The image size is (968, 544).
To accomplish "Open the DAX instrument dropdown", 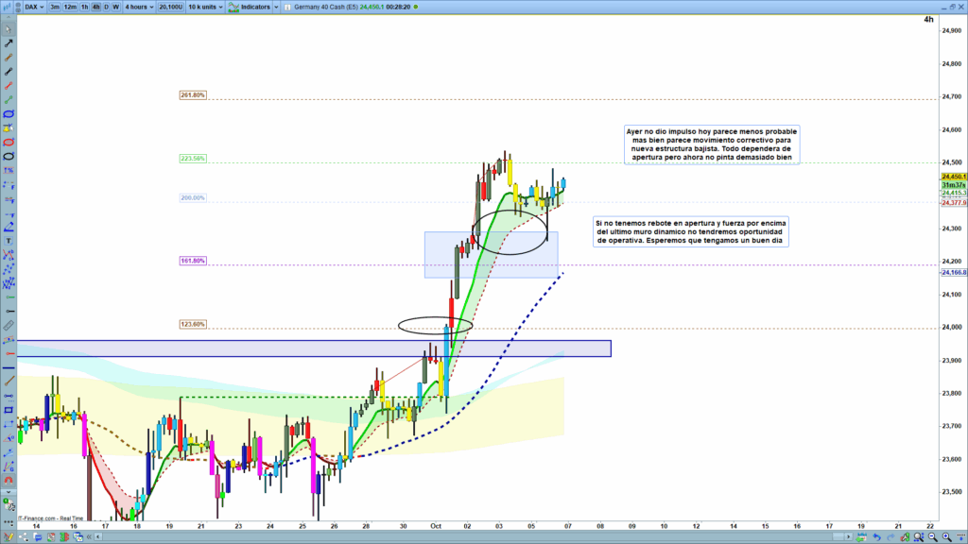I will click(35, 7).
